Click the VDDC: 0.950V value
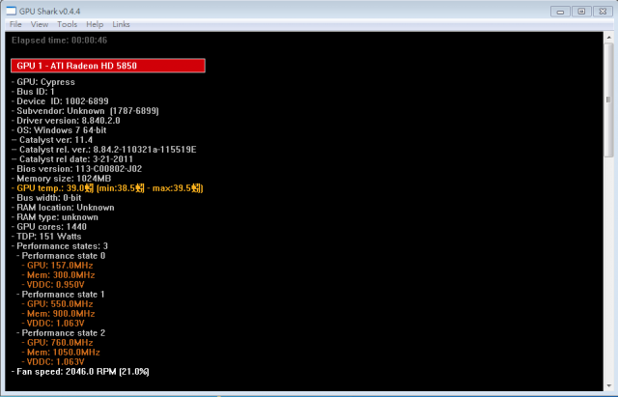 click(53, 285)
